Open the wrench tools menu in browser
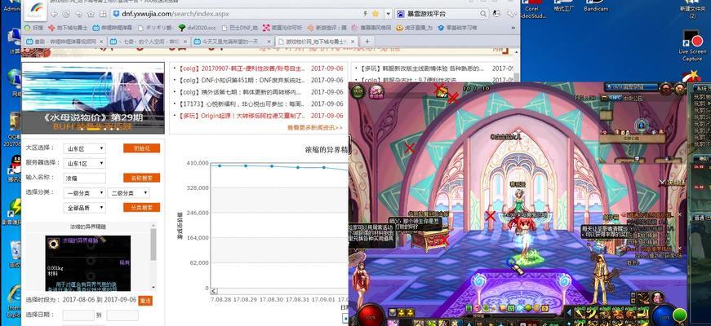This screenshot has width=711, height=326. point(512,14)
